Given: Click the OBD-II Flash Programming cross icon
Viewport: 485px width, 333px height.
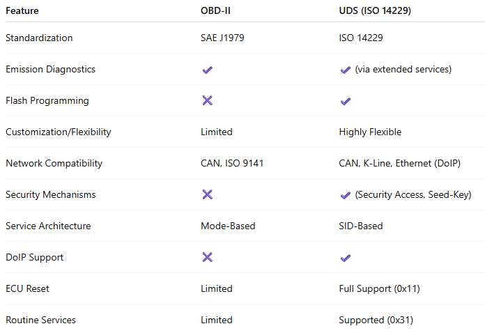Looking at the screenshot, I should coord(207,101).
